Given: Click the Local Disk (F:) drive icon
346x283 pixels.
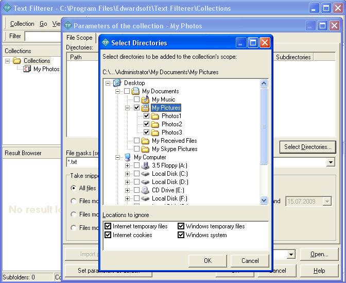Looking at the screenshot, I should [145, 198].
